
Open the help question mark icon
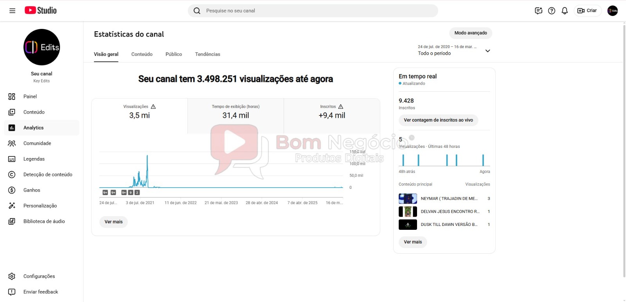(552, 11)
